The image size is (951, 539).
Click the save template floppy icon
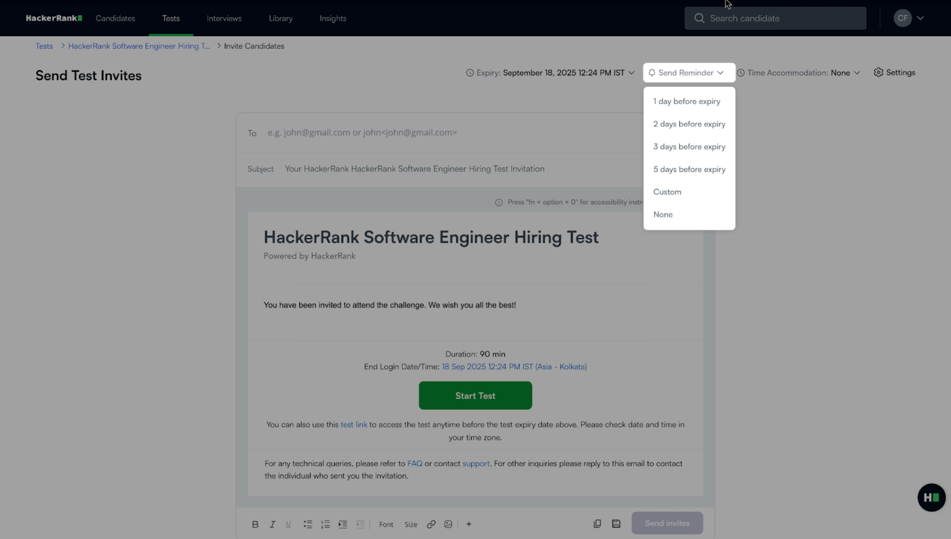pyautogui.click(x=616, y=524)
